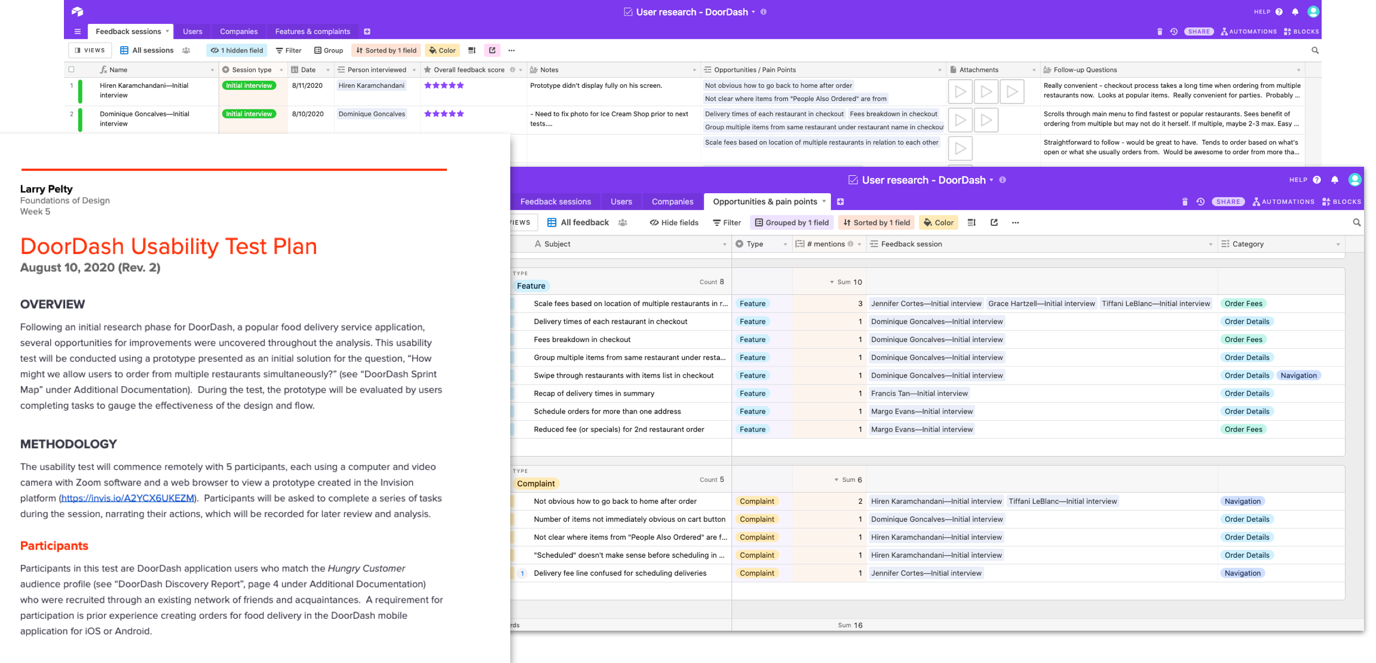This screenshot has height=663, width=1376.
Task: Open row height settings
Action: (471, 50)
